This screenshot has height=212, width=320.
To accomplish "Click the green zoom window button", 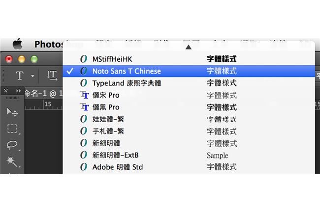I will (34, 59).
